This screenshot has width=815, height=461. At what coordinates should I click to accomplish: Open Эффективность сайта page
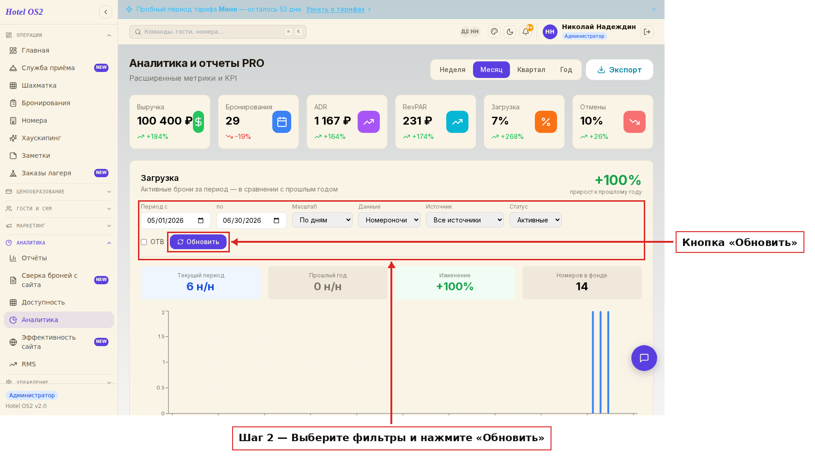point(59,342)
